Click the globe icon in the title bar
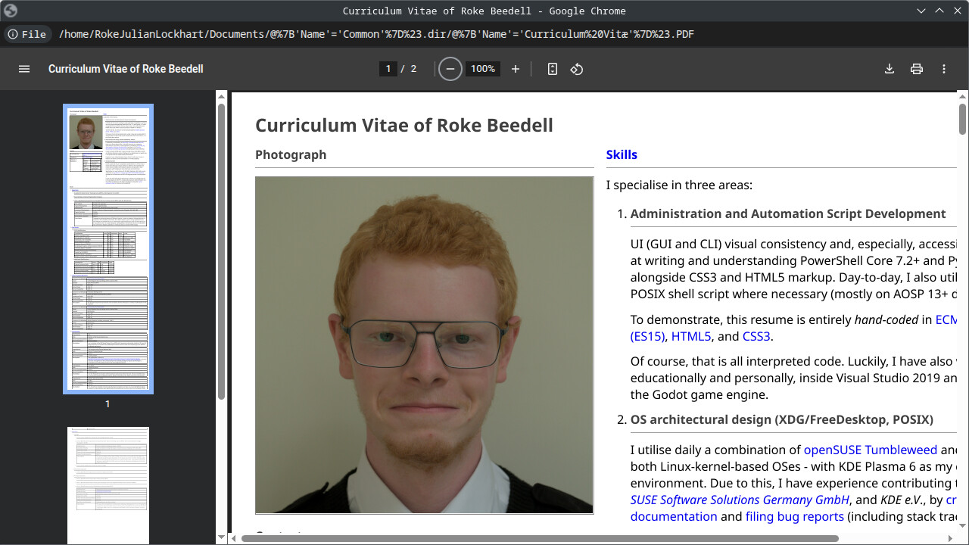 (11, 11)
